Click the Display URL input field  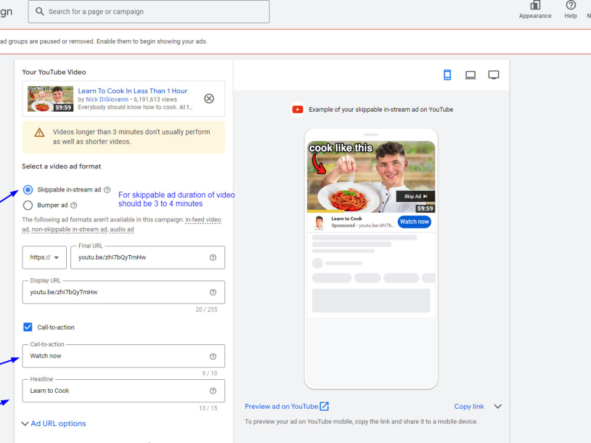coord(124,292)
